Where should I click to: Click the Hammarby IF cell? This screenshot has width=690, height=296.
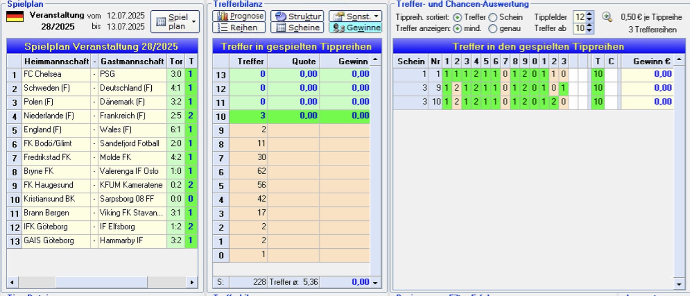coord(132,240)
